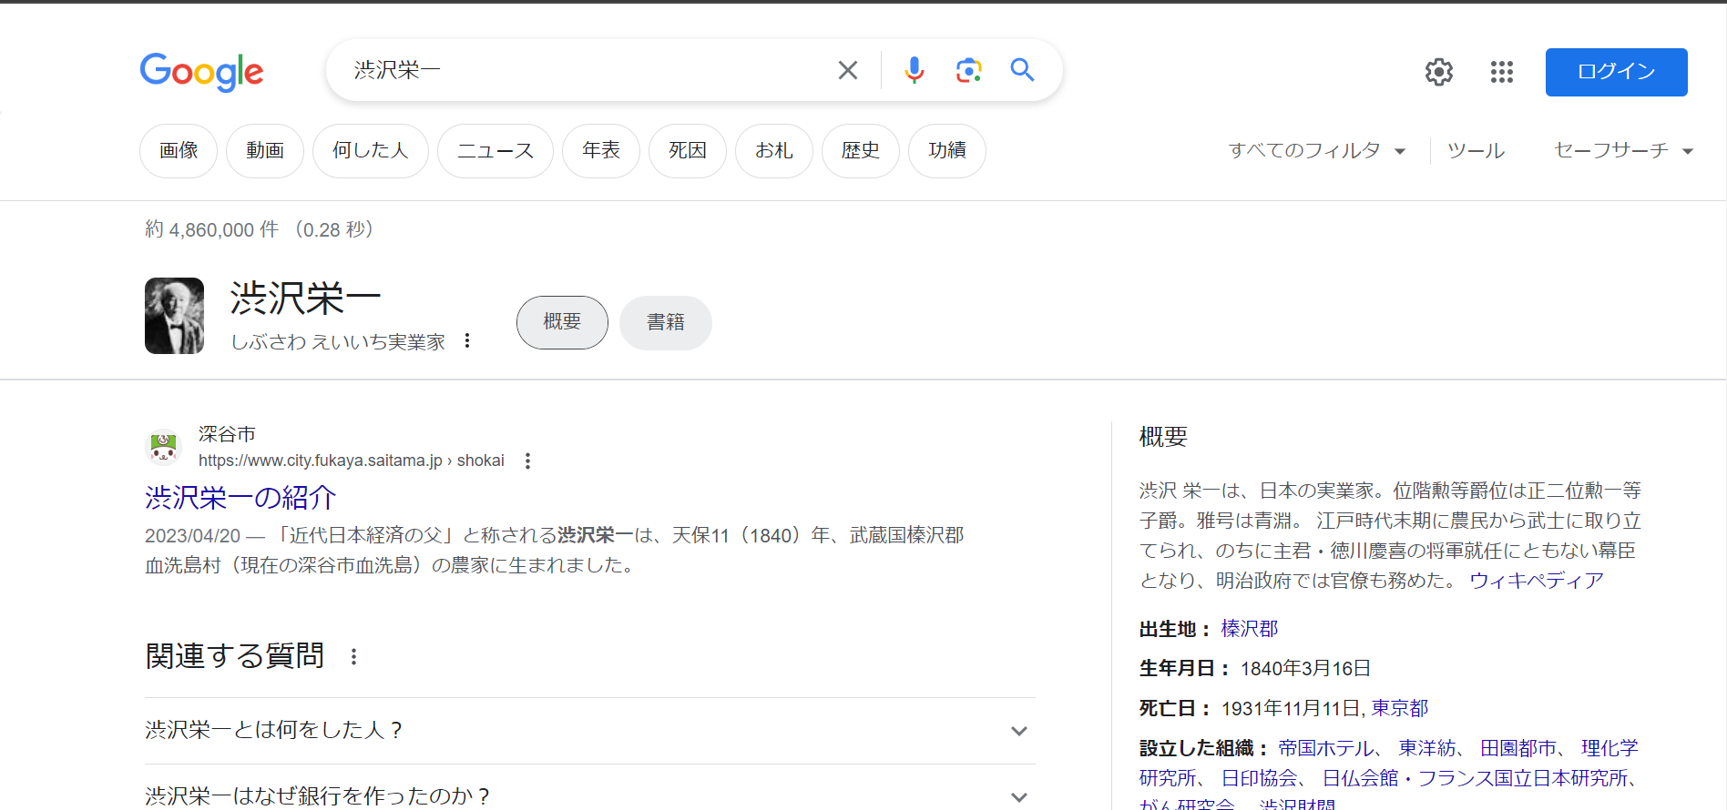Click the ログイン button
Screen dimensions: 1727x810
click(1616, 72)
